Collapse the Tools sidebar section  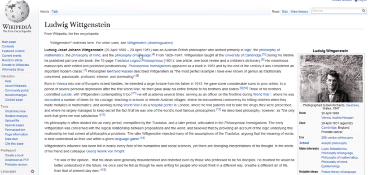[x=4, y=106]
